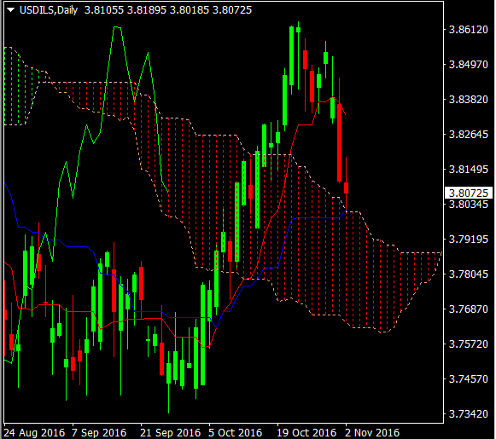The image size is (496, 439).
Task: Click the 19 Oct 2016 date label
Action: pyautogui.click(x=306, y=432)
